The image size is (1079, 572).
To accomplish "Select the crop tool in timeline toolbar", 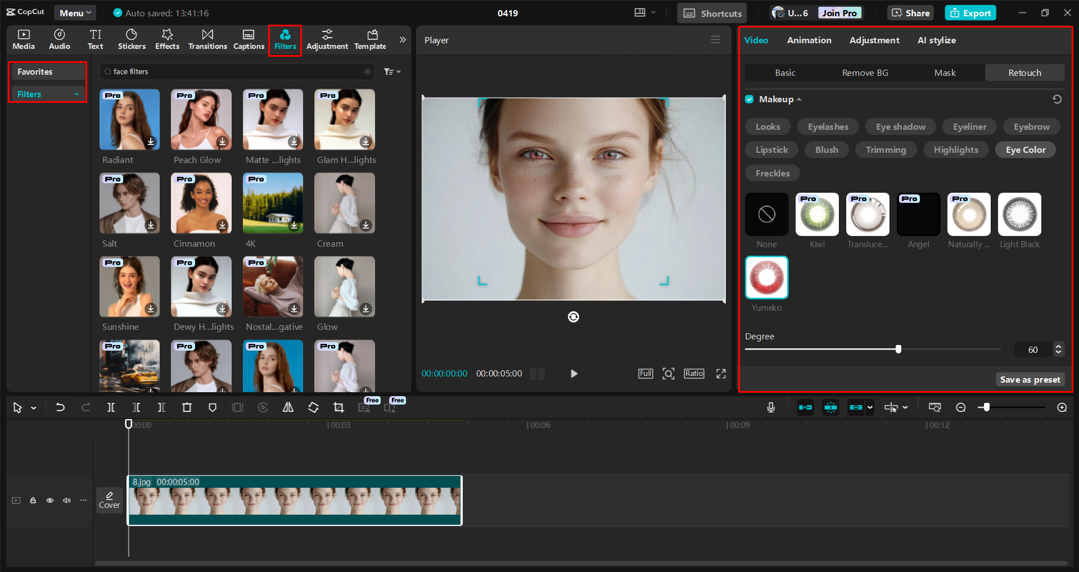I will point(338,407).
